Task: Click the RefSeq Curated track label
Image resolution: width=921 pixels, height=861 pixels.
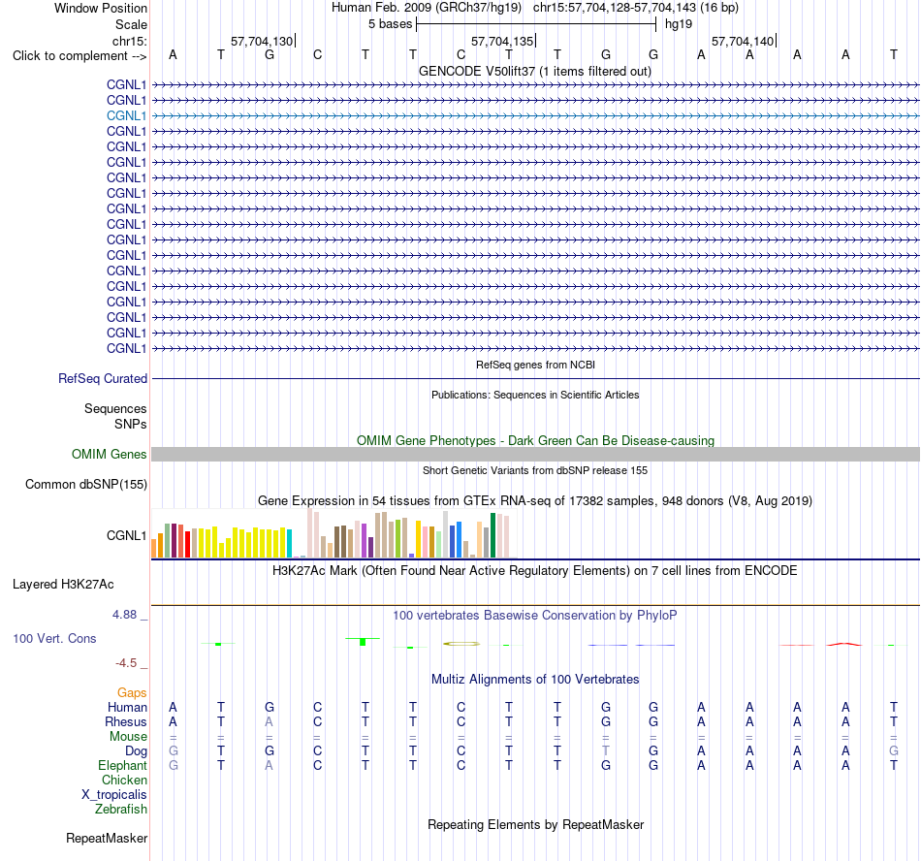Action: pos(102,378)
